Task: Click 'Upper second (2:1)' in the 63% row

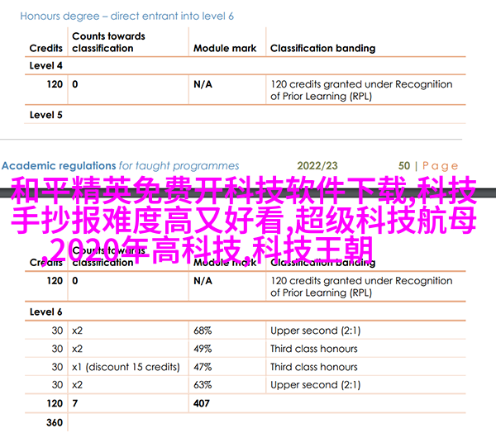Action: pos(316,385)
